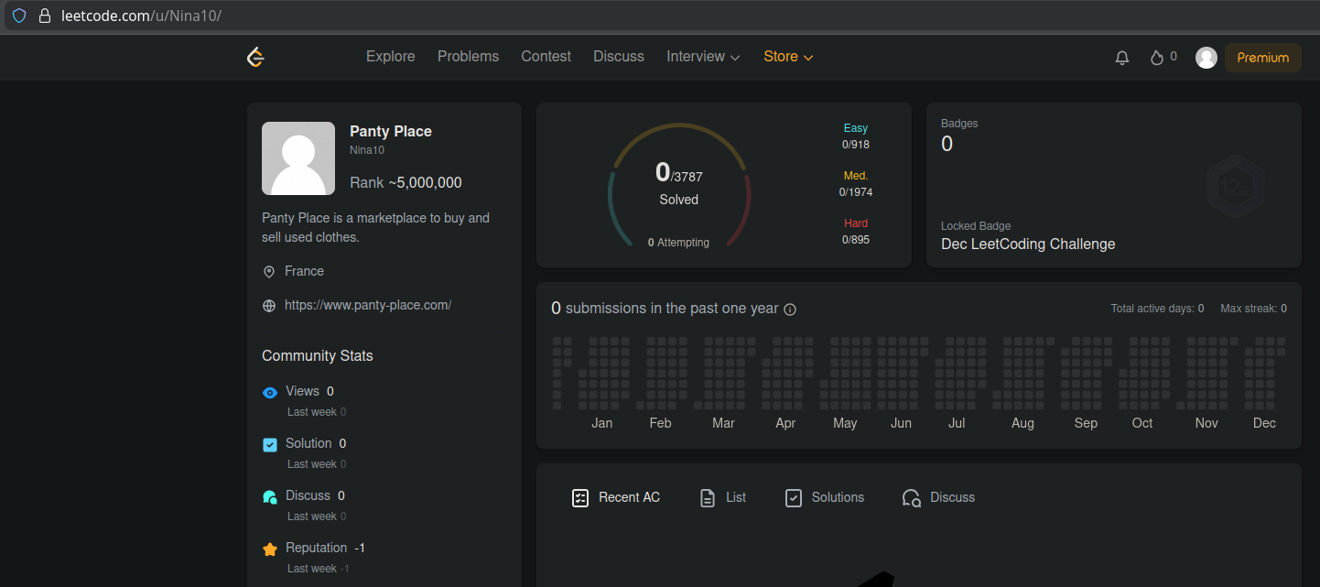
Task: Click the submissions info circle icon
Action: pos(790,310)
